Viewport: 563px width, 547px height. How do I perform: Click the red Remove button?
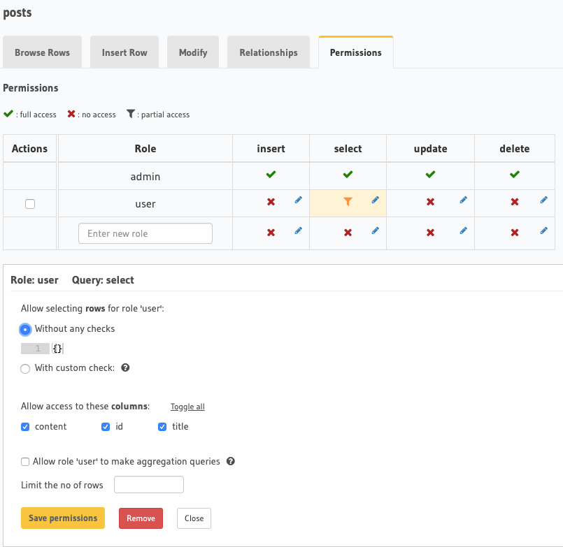(141, 518)
